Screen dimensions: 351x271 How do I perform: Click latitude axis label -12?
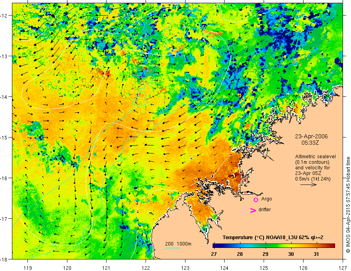click(4, 16)
